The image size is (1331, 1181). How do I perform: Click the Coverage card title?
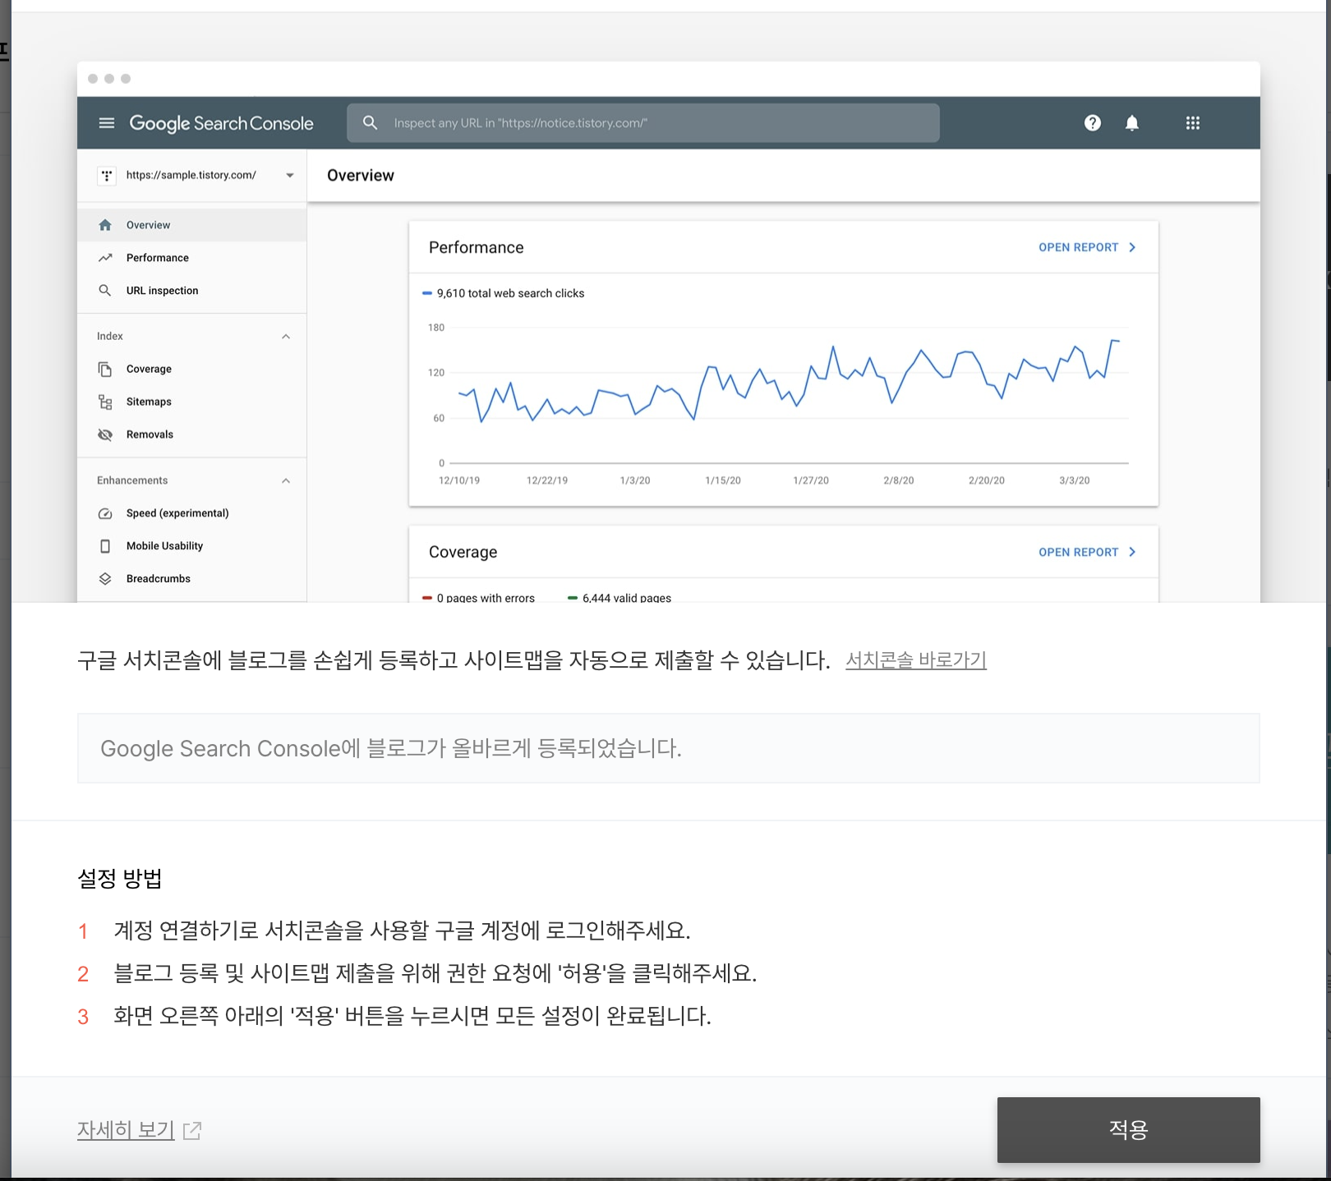[463, 552]
